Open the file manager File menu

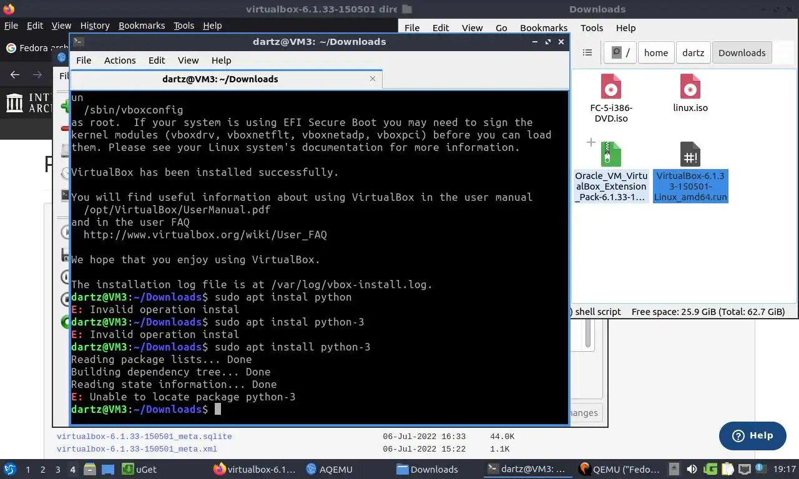tap(412, 27)
